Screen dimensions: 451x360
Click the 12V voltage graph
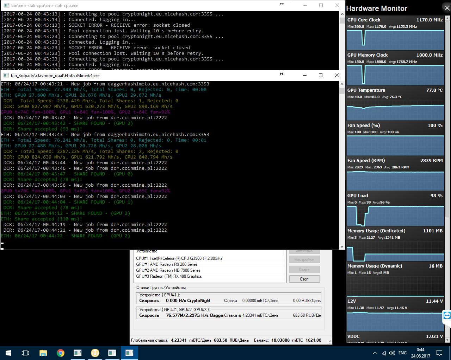[395, 321]
